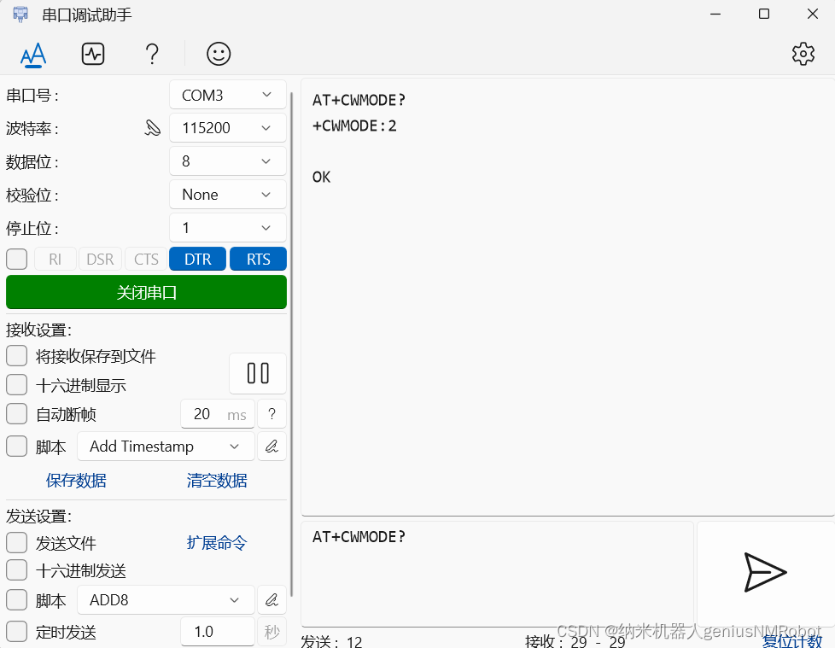
Task: Click the DSR status indicator
Action: click(100, 260)
